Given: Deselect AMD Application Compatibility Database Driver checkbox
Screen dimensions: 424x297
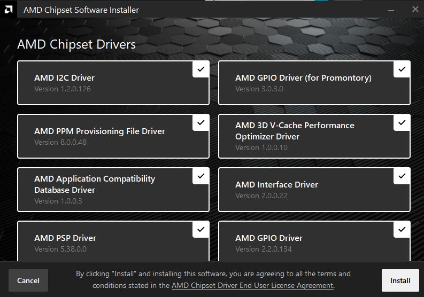Looking at the screenshot, I should point(201,176).
